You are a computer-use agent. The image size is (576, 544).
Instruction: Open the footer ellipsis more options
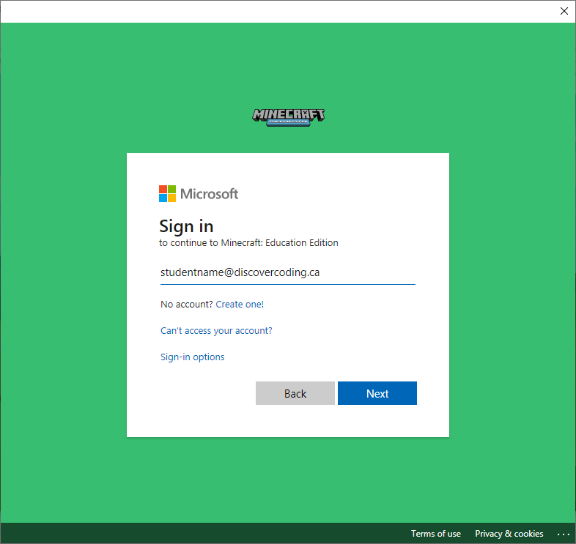pos(563,534)
